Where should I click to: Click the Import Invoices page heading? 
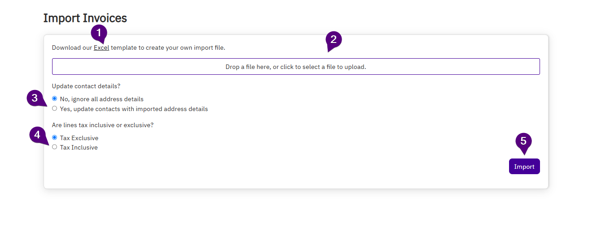pos(85,18)
